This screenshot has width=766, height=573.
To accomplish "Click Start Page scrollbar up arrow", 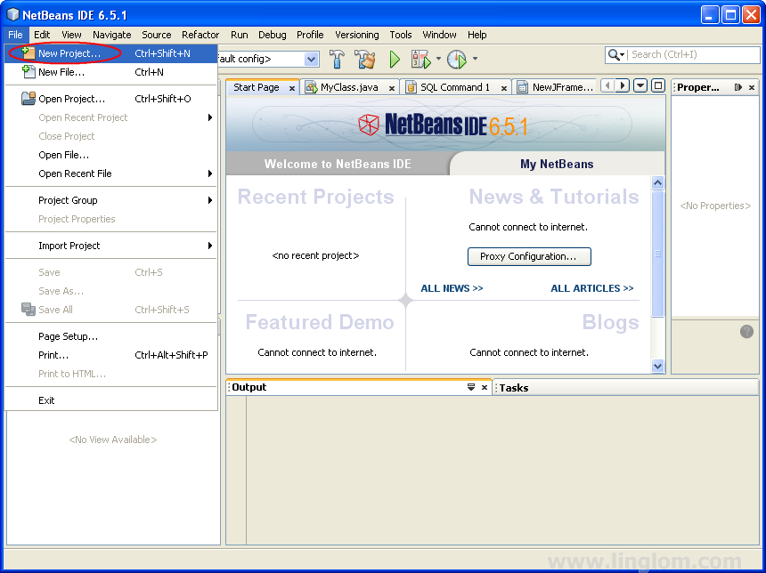I will (657, 183).
